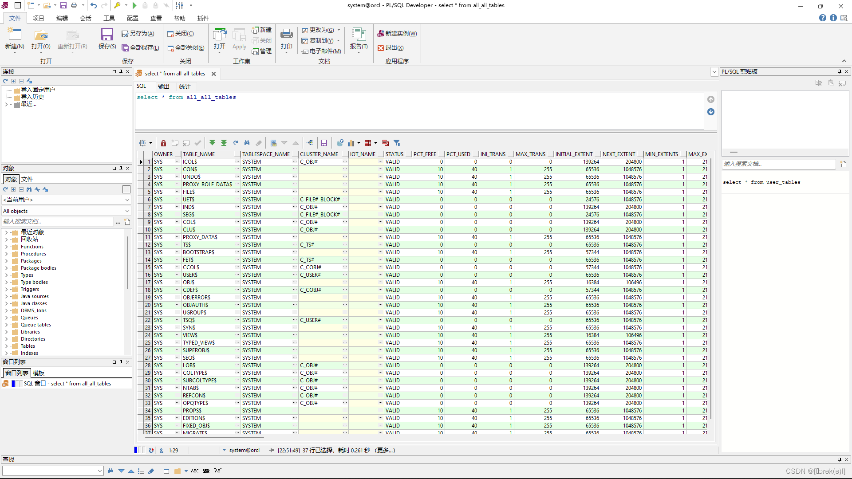Click the Report ribbon button
852x479 pixels.
(x=359, y=39)
